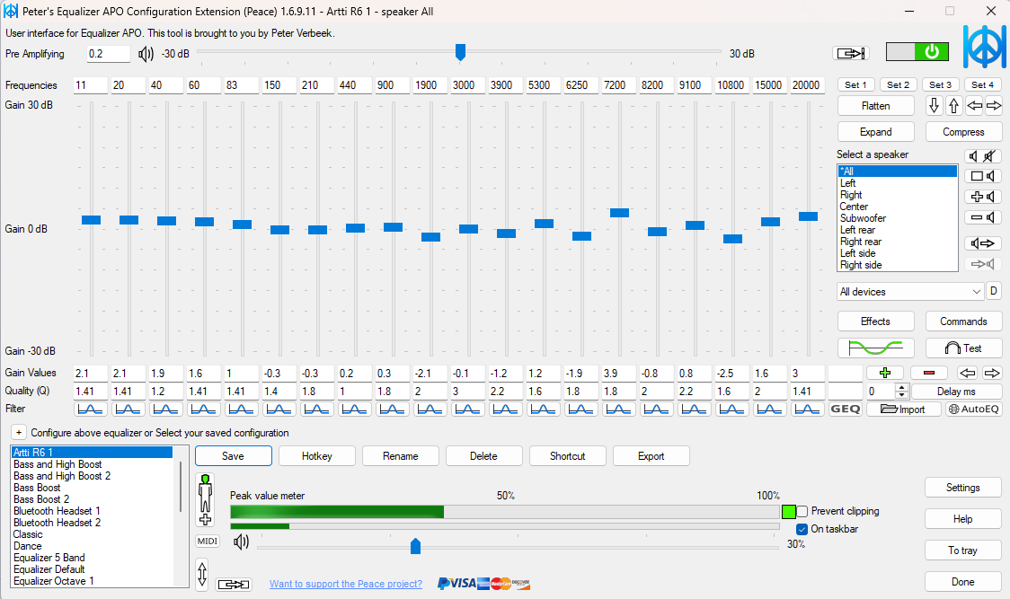Open MIDI settings

(x=208, y=541)
